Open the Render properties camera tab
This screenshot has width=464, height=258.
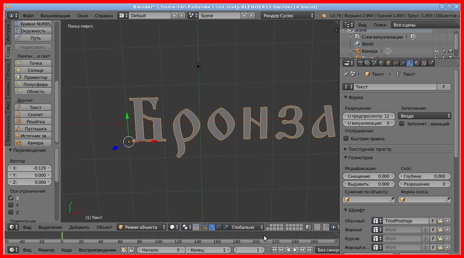tap(360, 63)
